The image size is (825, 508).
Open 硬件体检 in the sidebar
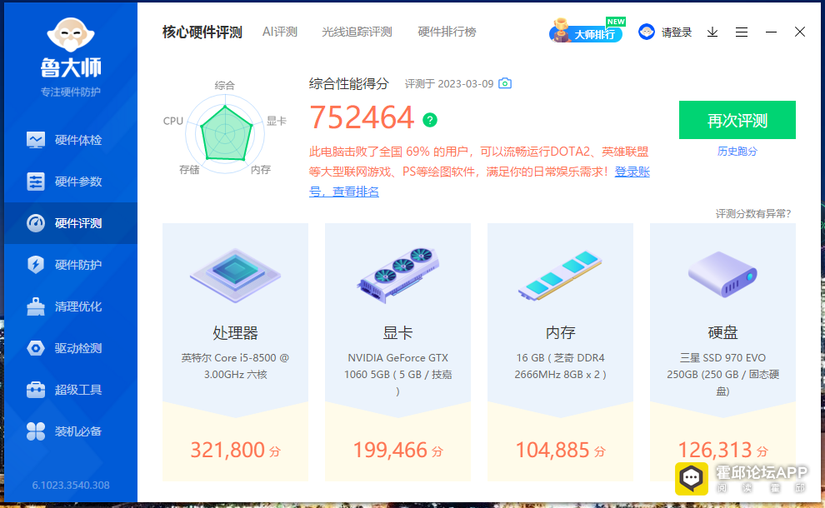pyautogui.click(x=71, y=140)
